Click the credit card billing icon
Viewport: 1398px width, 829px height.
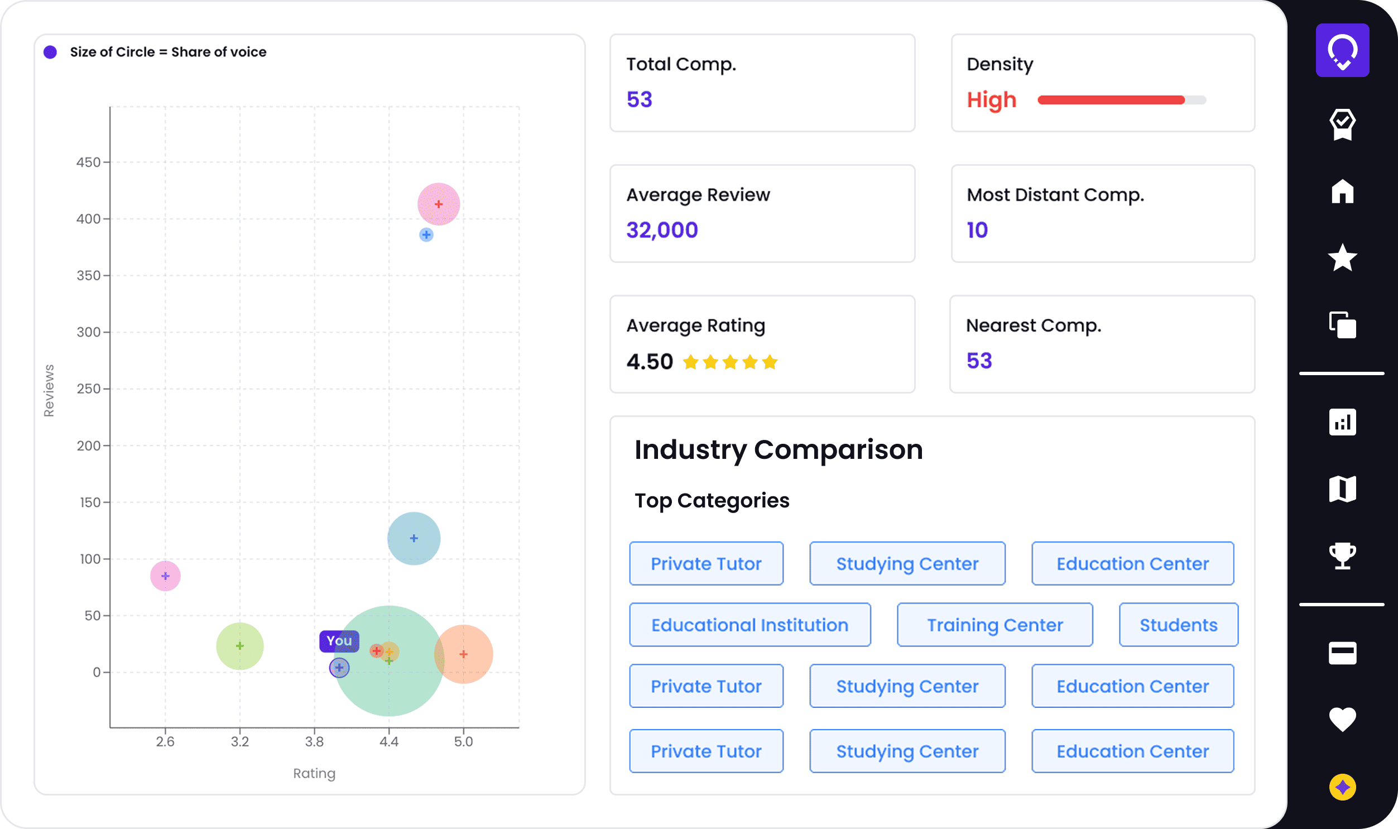pos(1342,653)
